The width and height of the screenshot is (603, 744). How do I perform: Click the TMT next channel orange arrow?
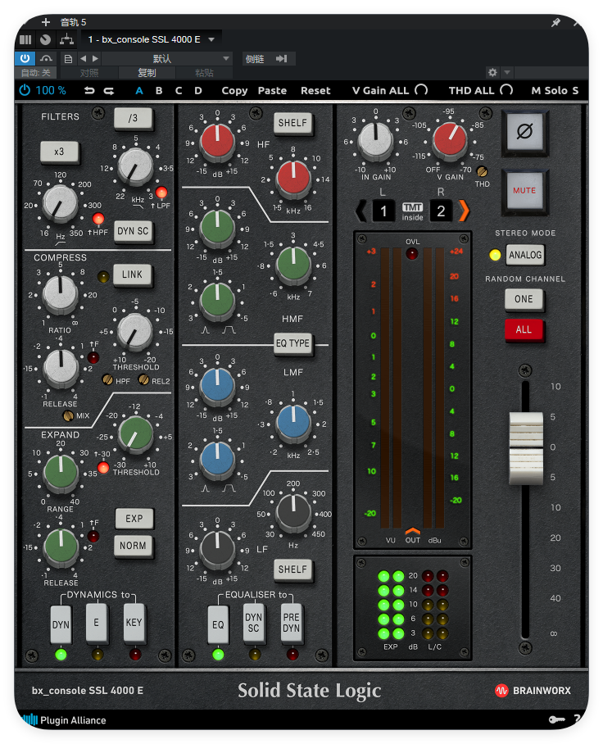464,211
